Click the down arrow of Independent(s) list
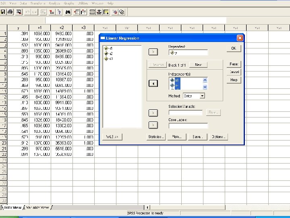This screenshot has width=290, height=218. click(205, 87)
